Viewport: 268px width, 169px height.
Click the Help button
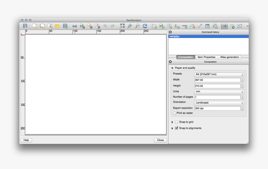coord(26,140)
